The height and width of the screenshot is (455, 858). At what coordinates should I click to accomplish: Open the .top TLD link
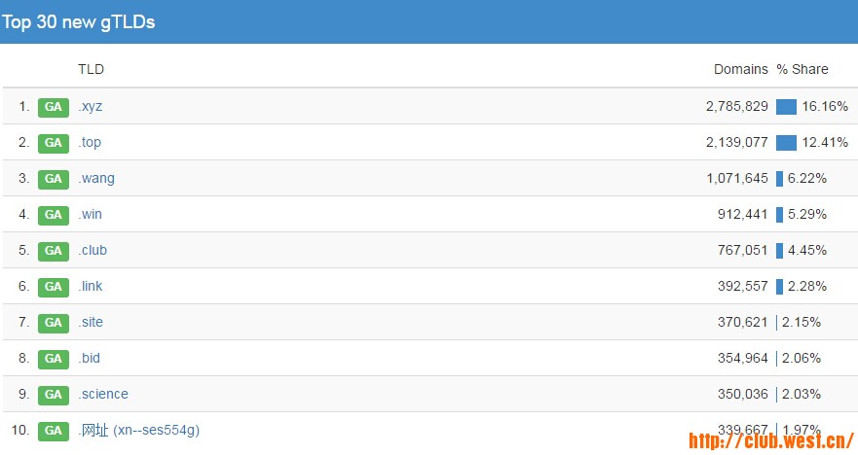point(90,143)
